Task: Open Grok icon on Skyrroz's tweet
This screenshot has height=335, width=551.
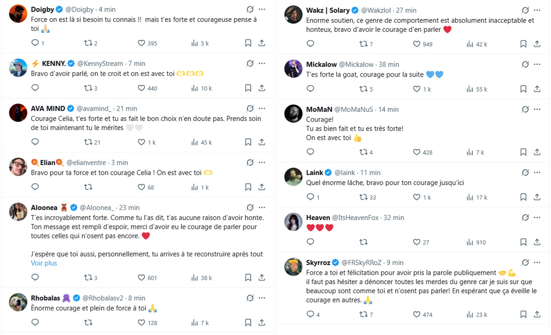Action: click(525, 263)
